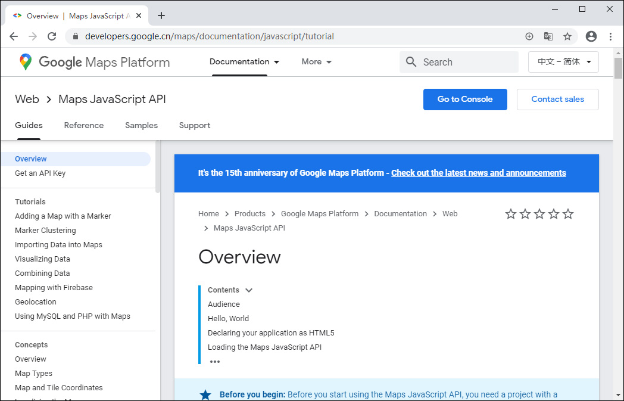The width and height of the screenshot is (624, 401).
Task: Click the Chrome profile avatar icon
Action: tap(591, 36)
